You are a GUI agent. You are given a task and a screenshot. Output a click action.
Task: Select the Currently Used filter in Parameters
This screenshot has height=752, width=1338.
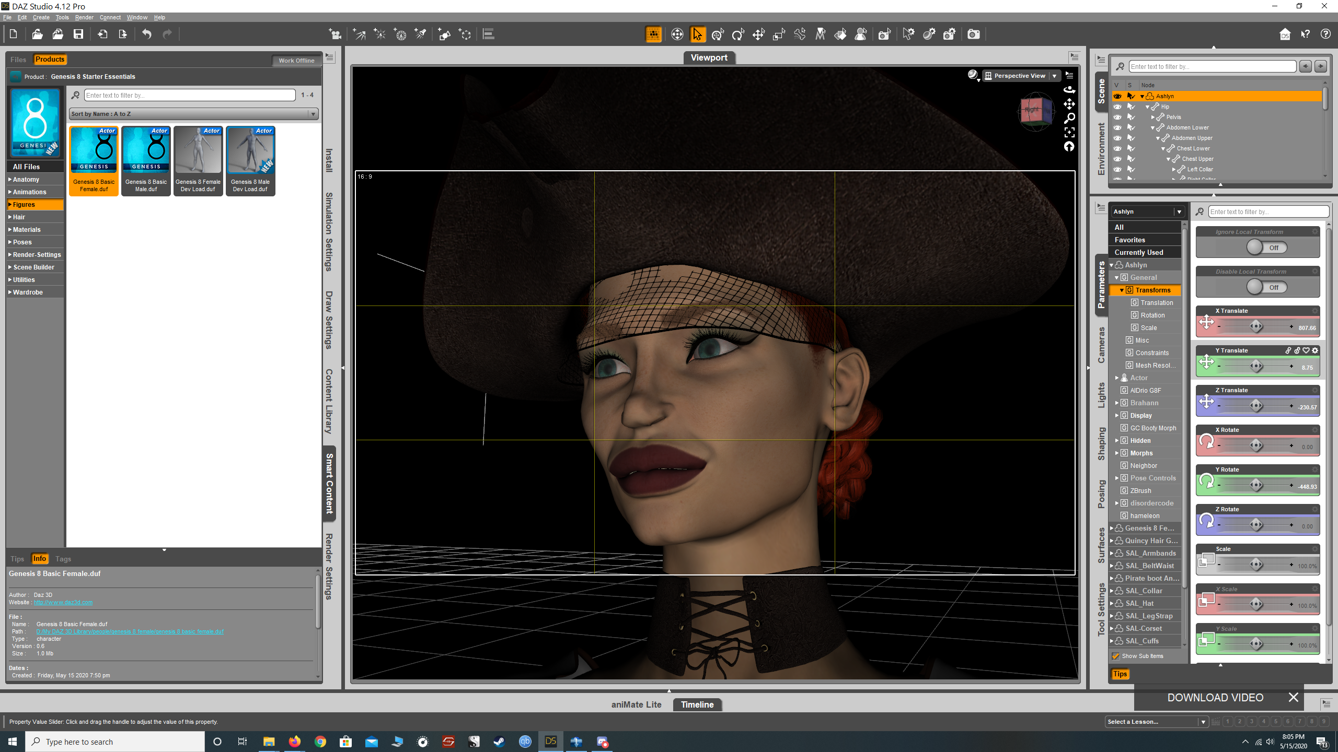point(1145,252)
